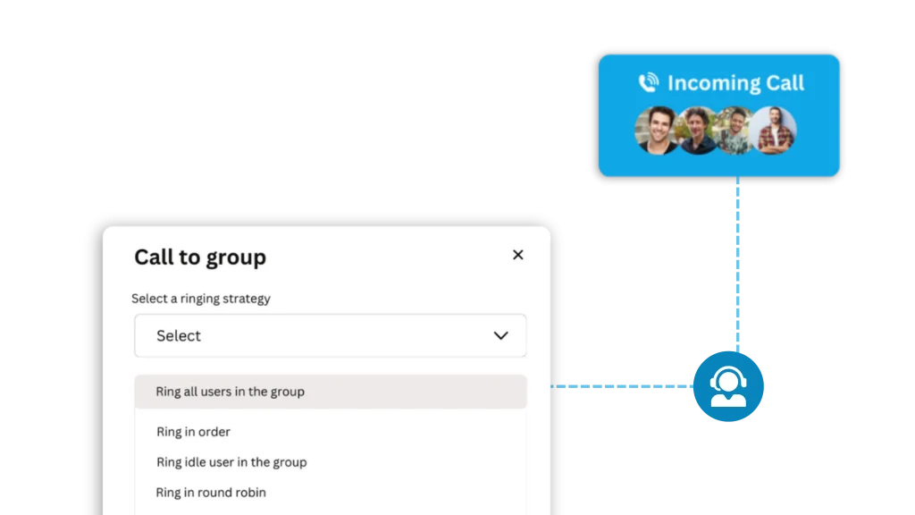Click the ringing phone icon on the Incoming Call banner
Image resolution: width=915 pixels, height=515 pixels.
(650, 82)
